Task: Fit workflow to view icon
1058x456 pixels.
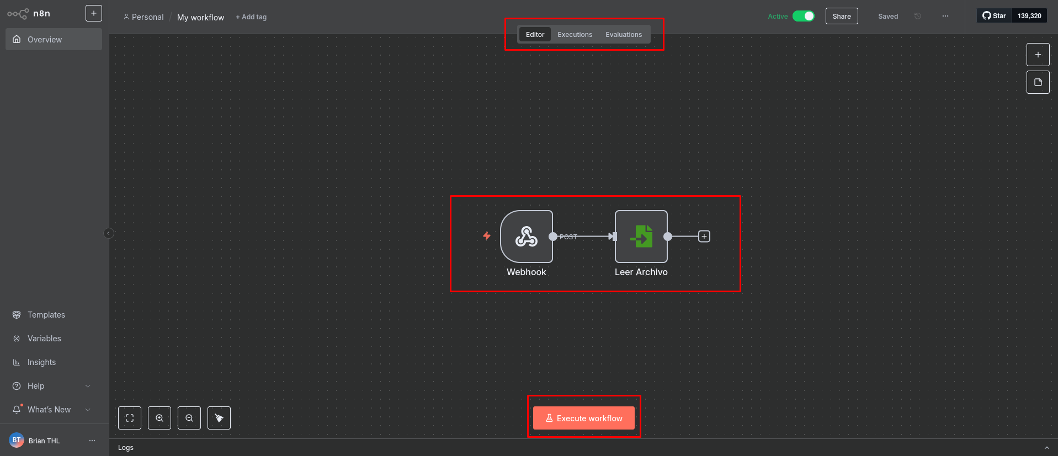Action: (x=130, y=418)
